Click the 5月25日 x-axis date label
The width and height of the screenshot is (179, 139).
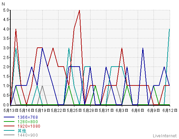point(74,111)
